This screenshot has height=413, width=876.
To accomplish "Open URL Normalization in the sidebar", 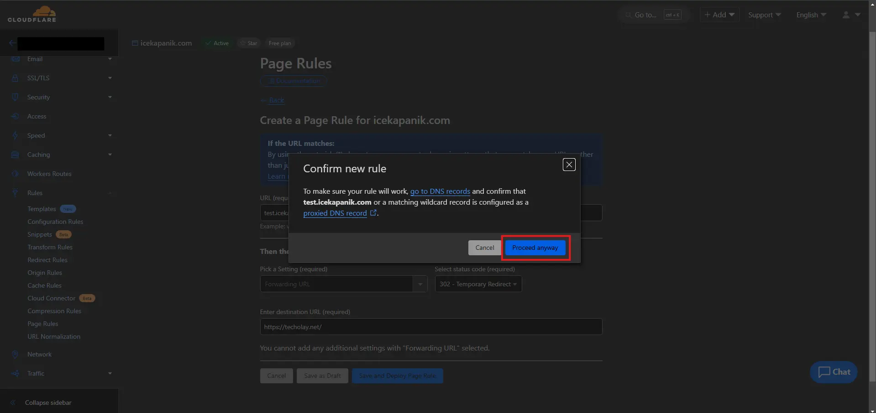I will click(x=54, y=336).
